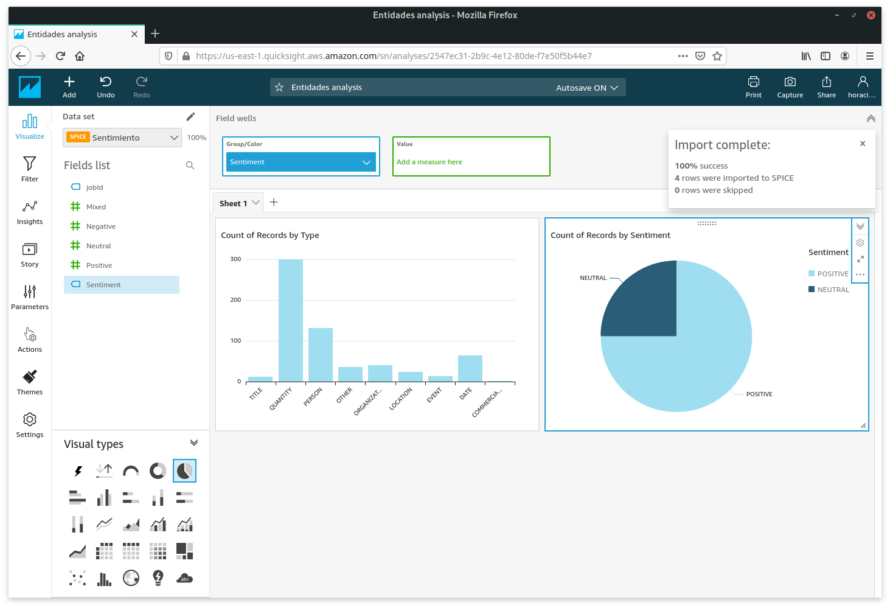Capture the analysis with the camera icon
The width and height of the screenshot is (890, 608).
click(x=790, y=87)
